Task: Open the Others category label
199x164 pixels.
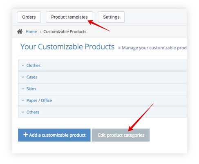Action: pos(33,112)
